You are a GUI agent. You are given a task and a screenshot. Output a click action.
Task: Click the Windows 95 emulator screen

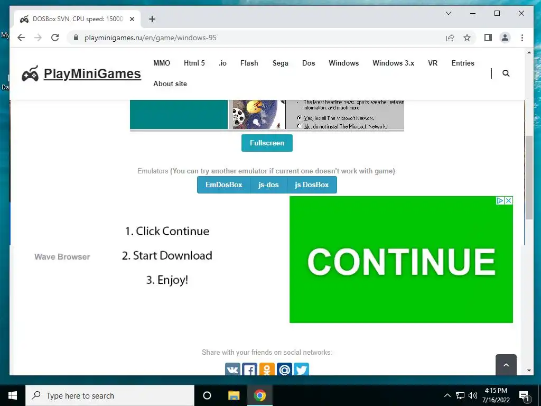tap(267, 115)
